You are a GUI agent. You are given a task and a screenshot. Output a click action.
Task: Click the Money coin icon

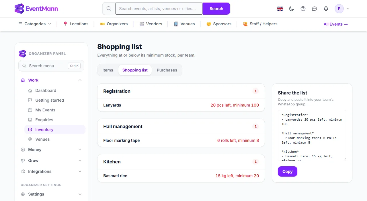click(23, 150)
